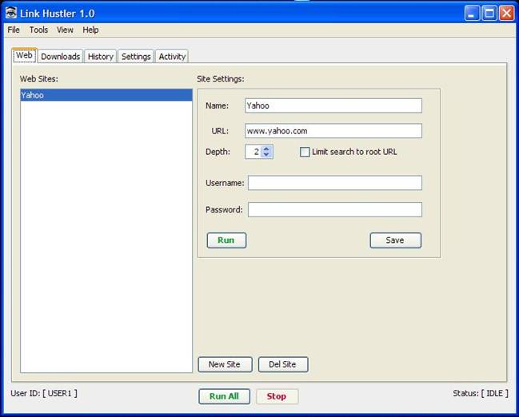This screenshot has width=519, height=417.
Task: Save the site settings
Action: click(x=395, y=240)
